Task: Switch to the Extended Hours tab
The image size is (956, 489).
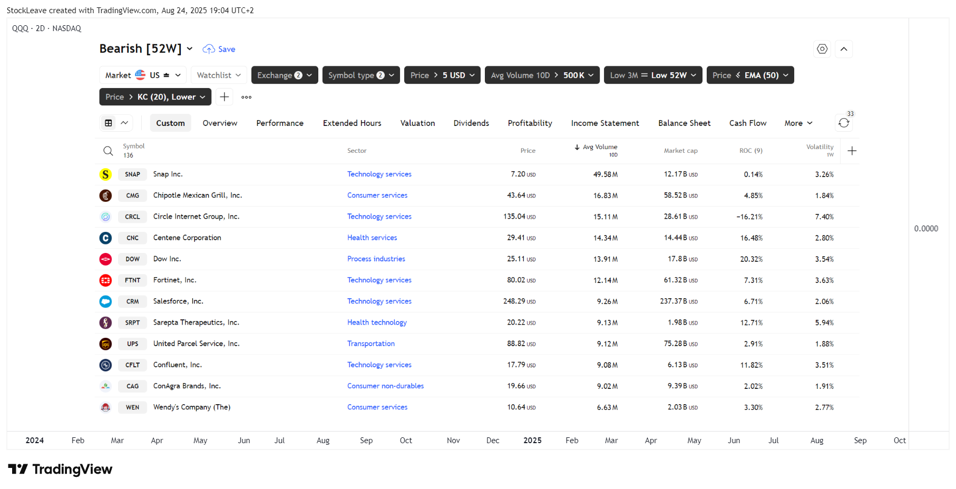Action: click(x=352, y=123)
